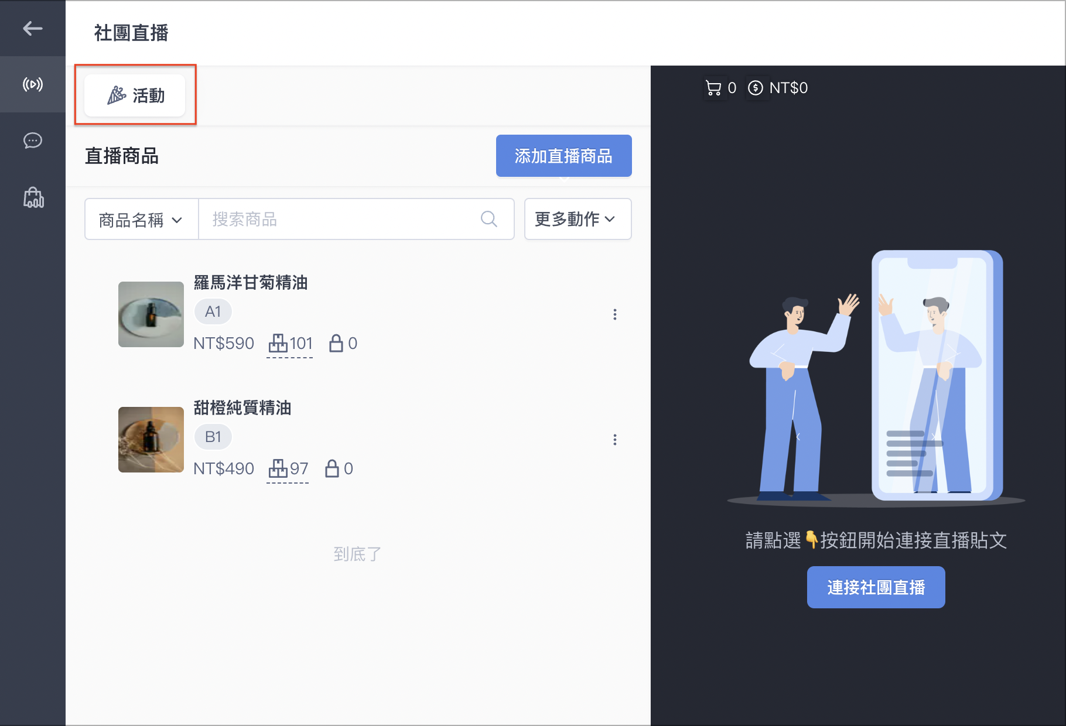Image resolution: width=1066 pixels, height=726 pixels.
Task: Click stock count 101 with box icon
Action: [290, 344]
